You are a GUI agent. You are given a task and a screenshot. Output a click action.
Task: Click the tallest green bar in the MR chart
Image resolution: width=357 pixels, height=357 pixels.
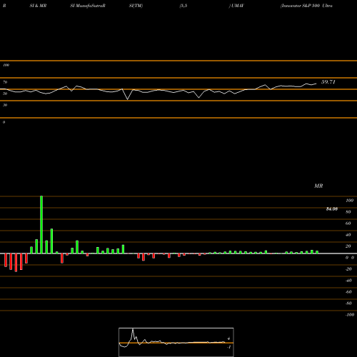[41, 225]
